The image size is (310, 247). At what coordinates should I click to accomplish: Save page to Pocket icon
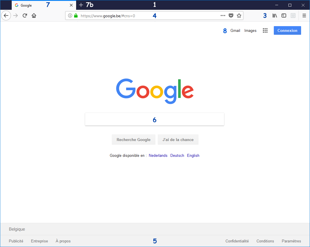click(231, 16)
